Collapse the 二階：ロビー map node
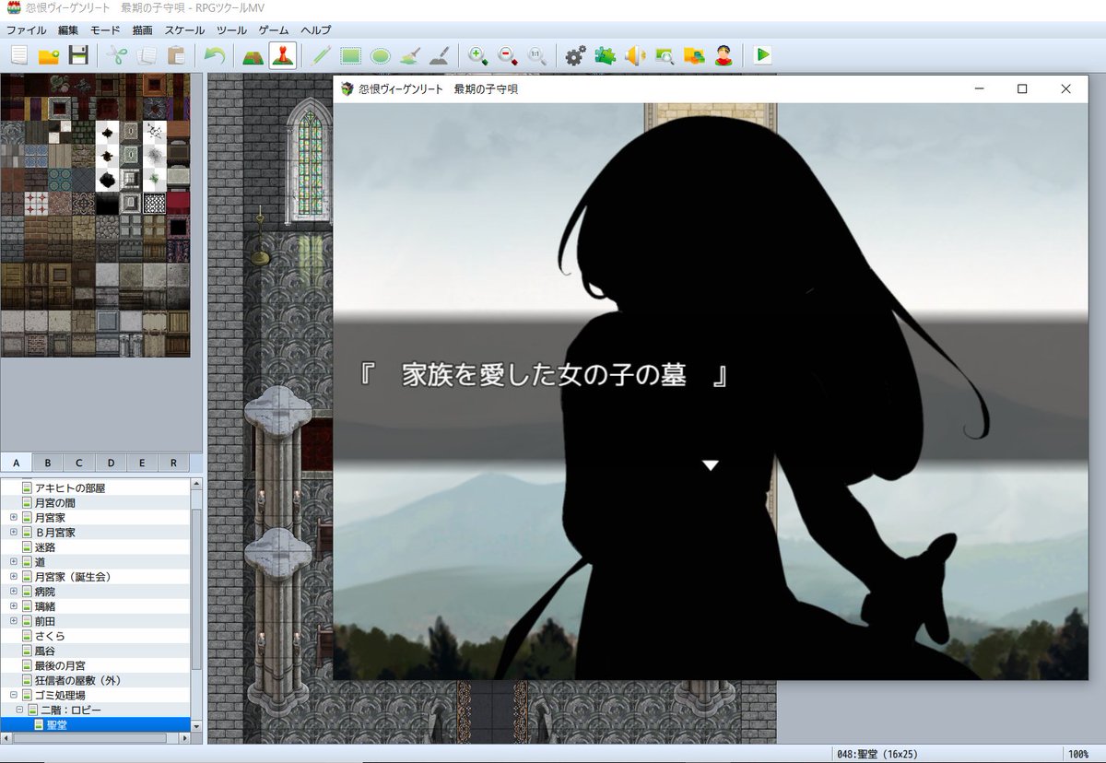Image resolution: width=1106 pixels, height=763 pixels. coord(19,710)
